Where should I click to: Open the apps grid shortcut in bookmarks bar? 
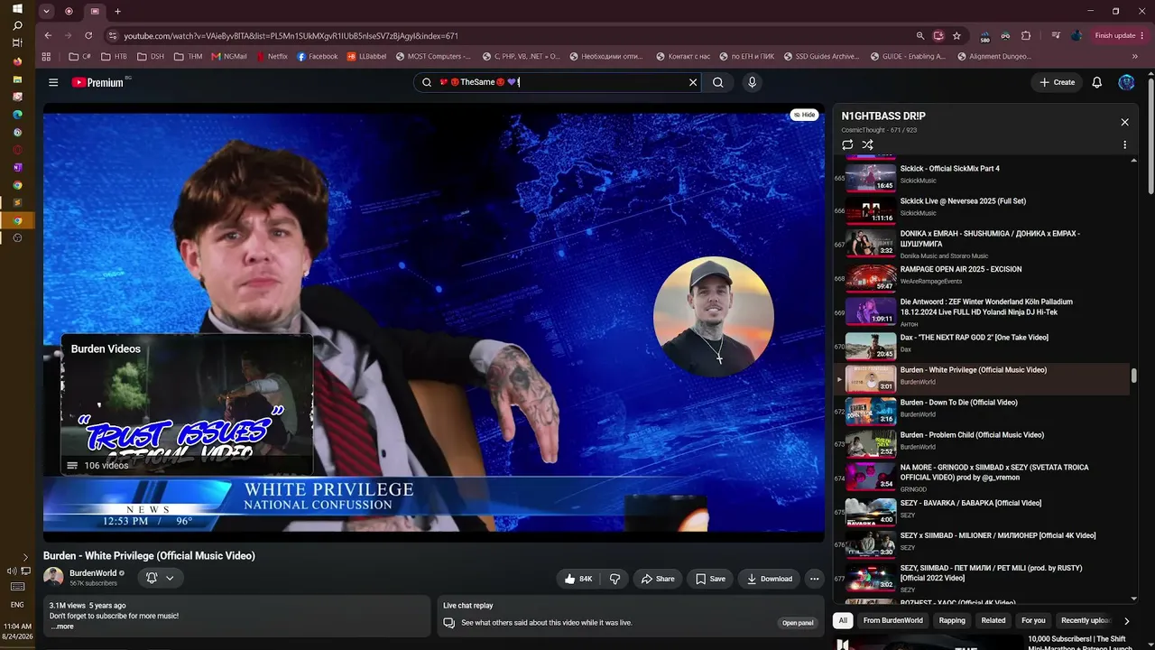pyautogui.click(x=47, y=56)
